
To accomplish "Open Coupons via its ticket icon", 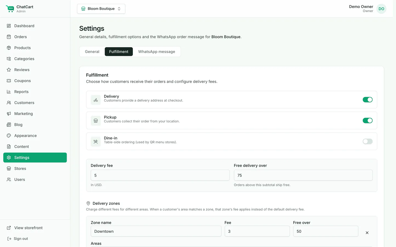I will [x=9, y=81].
